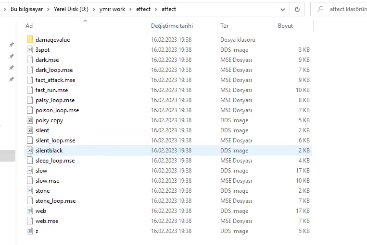Select the damagevalue folder icon

coord(30,40)
